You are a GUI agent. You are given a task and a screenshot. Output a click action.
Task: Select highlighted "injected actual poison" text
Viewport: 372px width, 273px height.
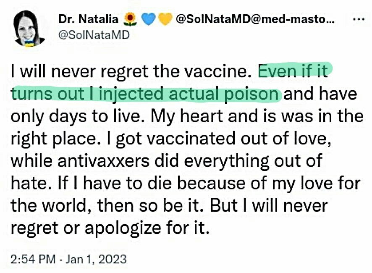pyautogui.click(x=189, y=94)
